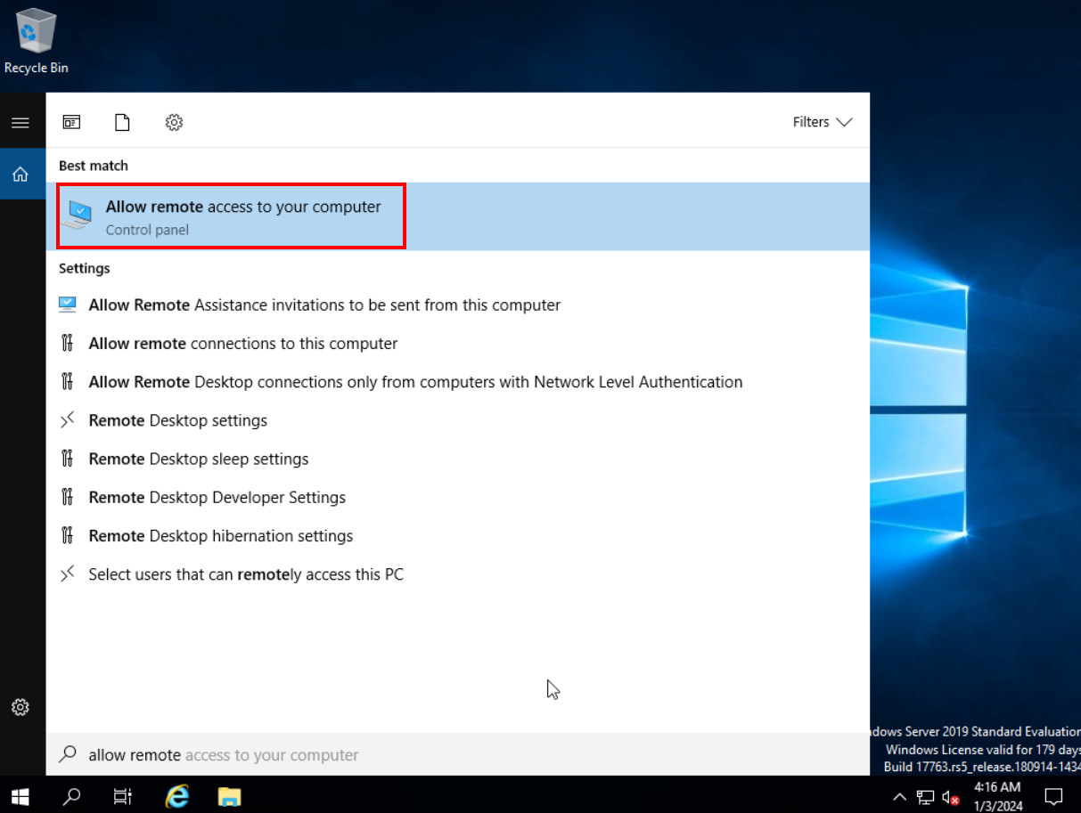Select users that can remotely access this PC
Image resolution: width=1081 pixels, height=813 pixels.
click(x=246, y=574)
